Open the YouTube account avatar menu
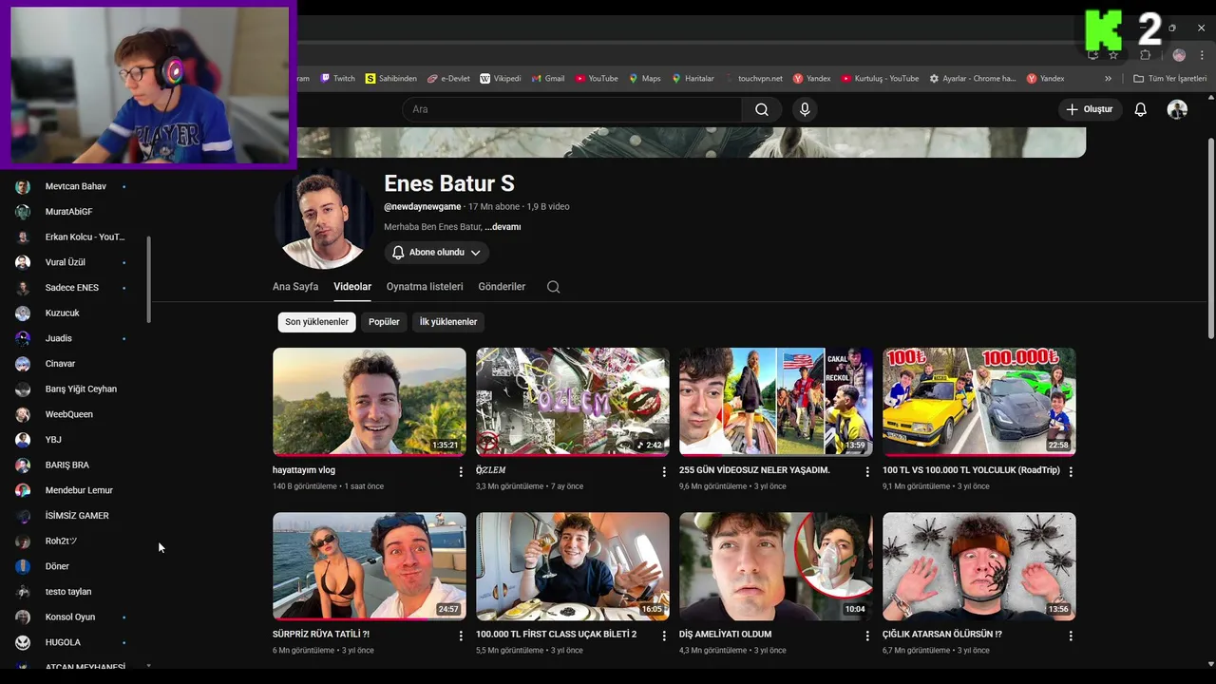Viewport: 1216px width, 684px height. (x=1177, y=109)
